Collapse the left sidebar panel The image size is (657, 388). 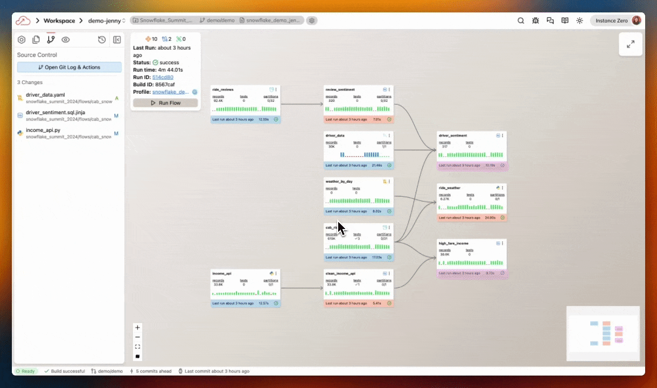(116, 39)
